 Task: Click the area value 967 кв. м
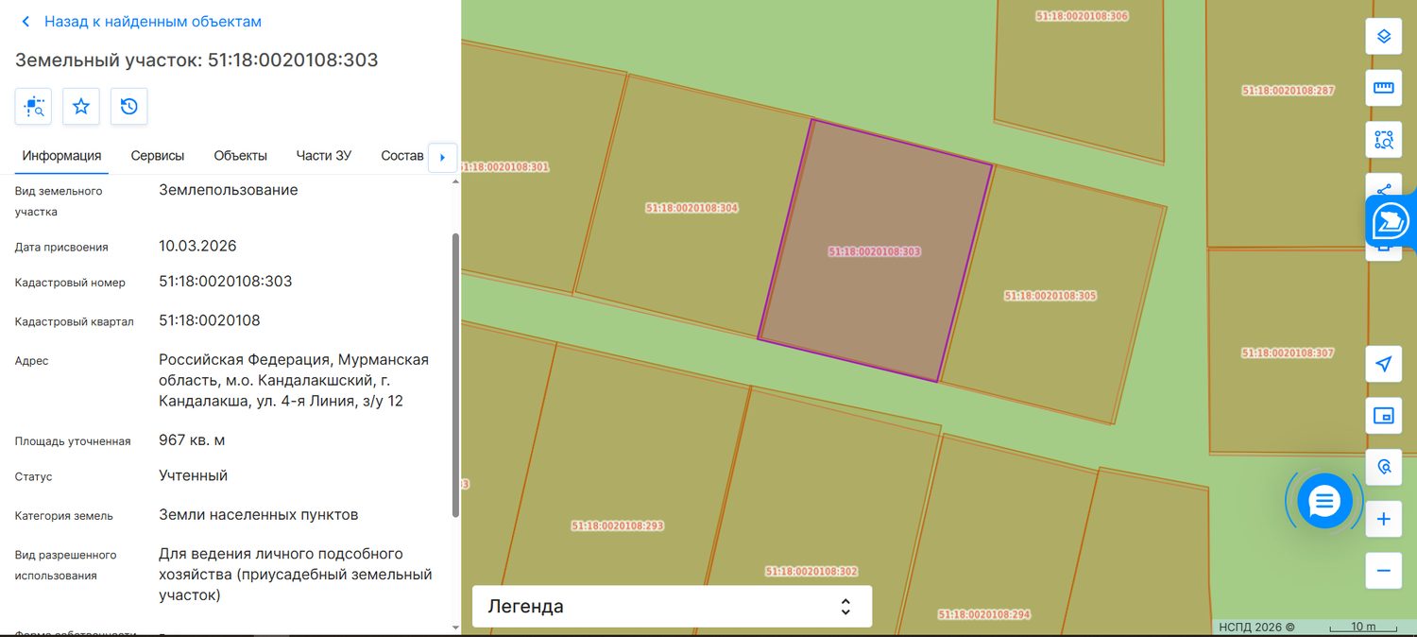click(192, 440)
